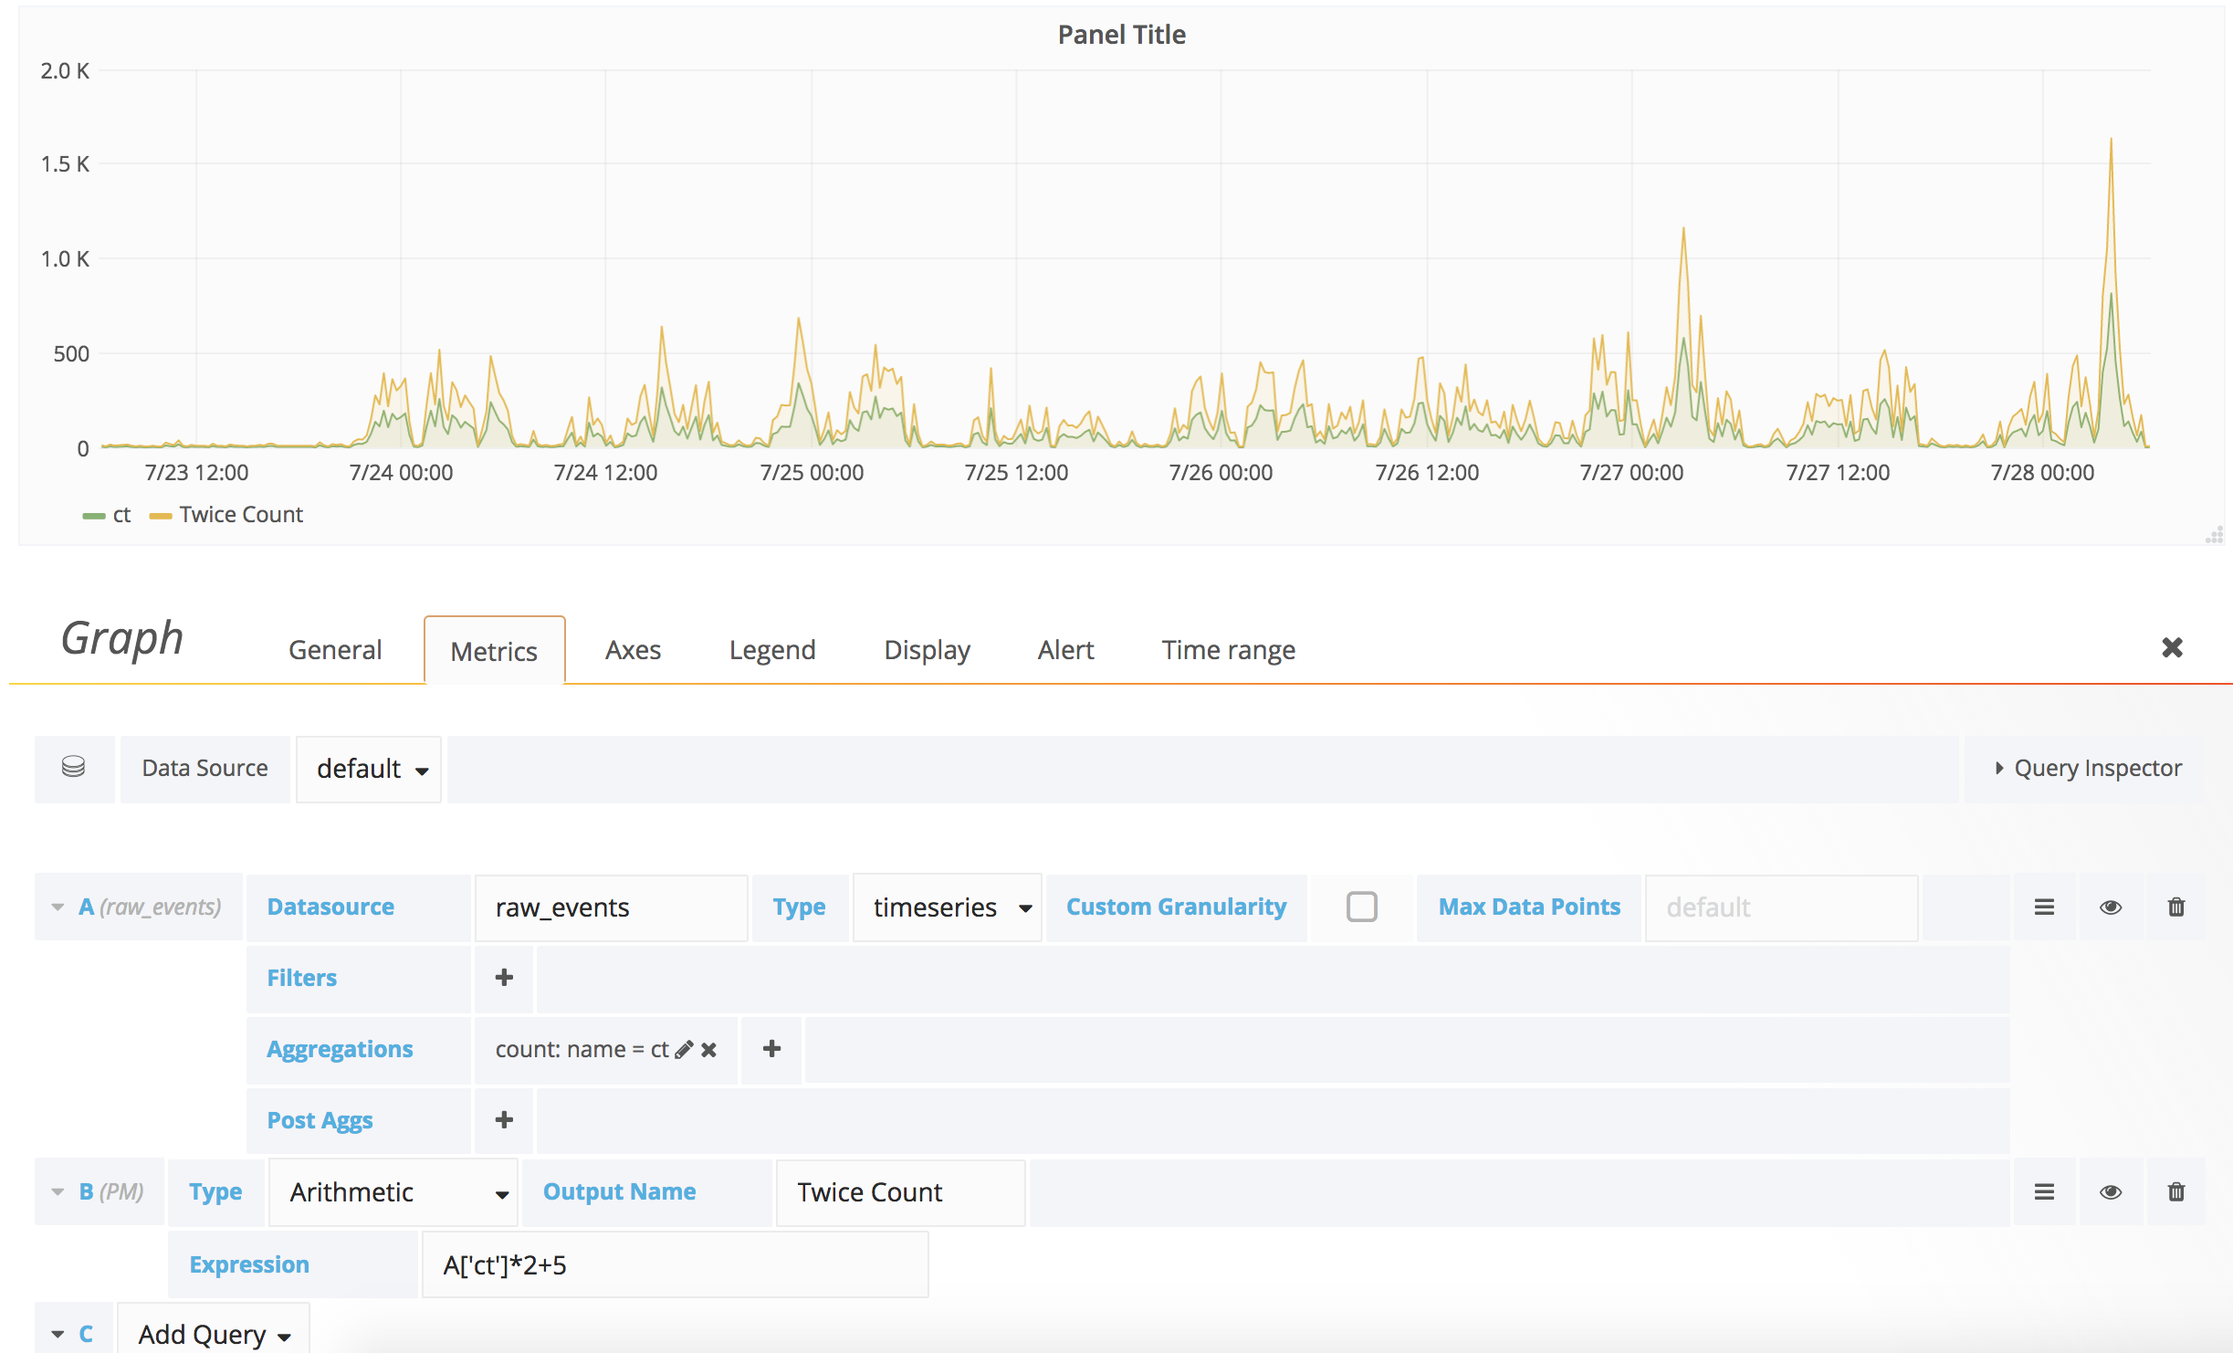2233x1353 pixels.
Task: Open the timeseries Type dropdown
Action: (x=948, y=907)
